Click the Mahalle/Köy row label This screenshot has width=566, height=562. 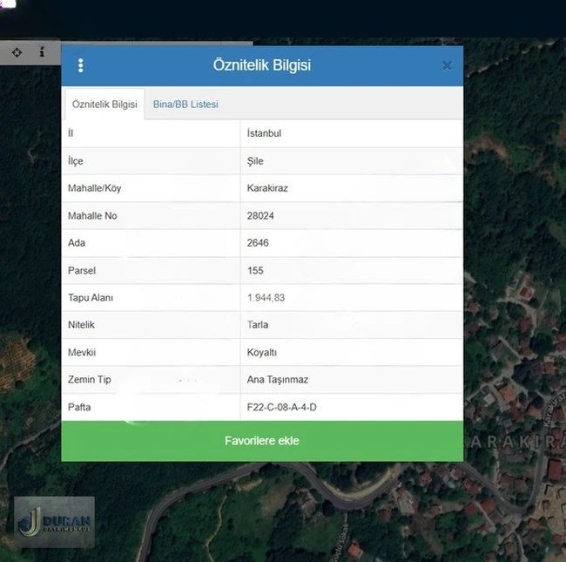tap(95, 188)
